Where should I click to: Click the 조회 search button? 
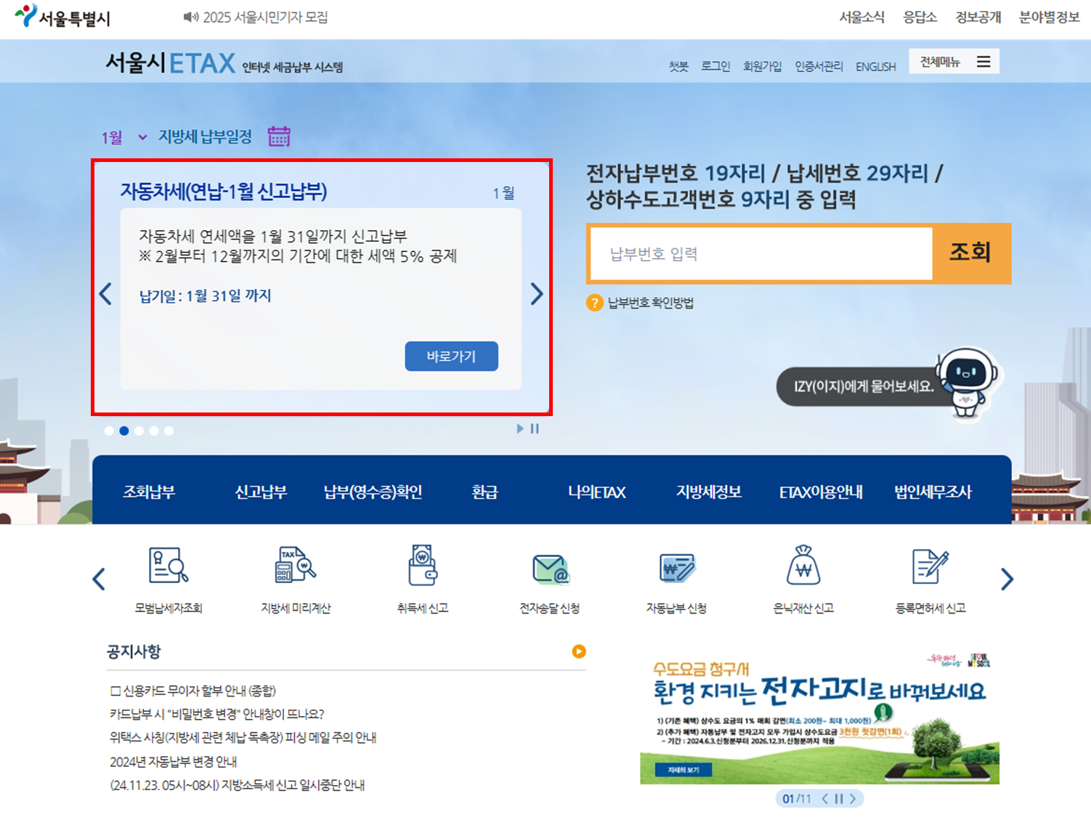(x=971, y=253)
